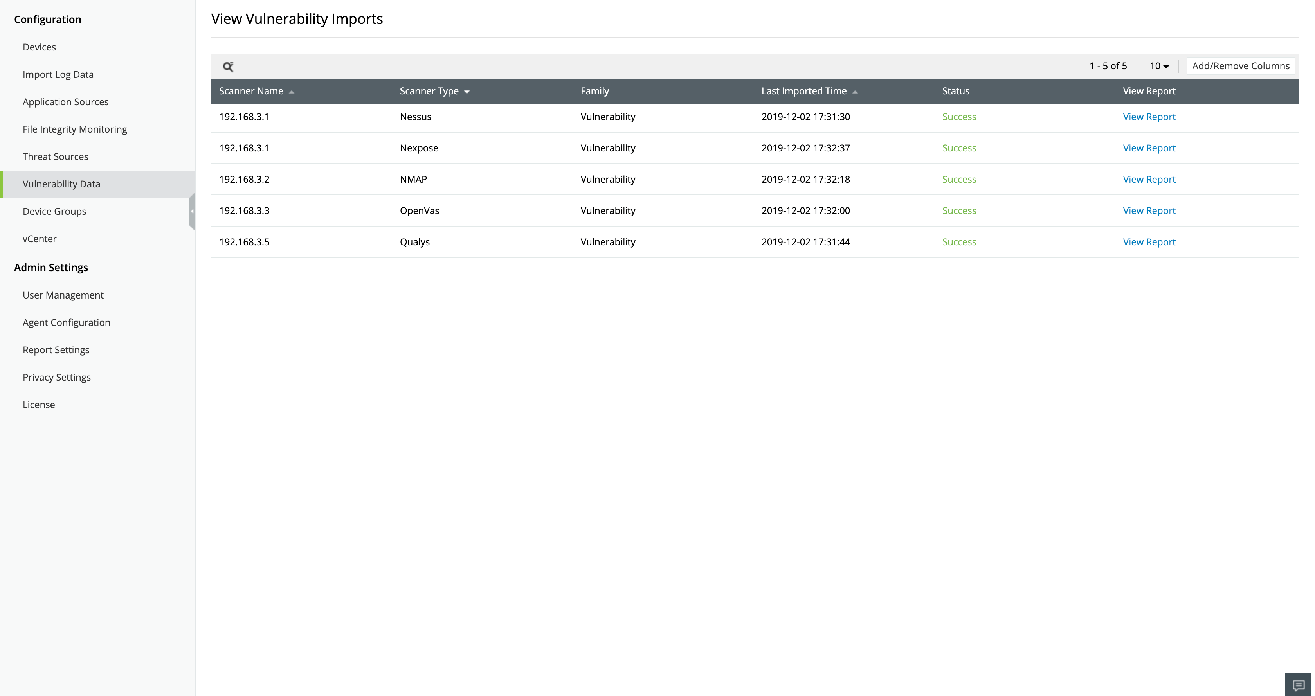Viewport: 1315px width, 696px height.
Task: Open User Management under Admin Settings
Action: pyautogui.click(x=63, y=295)
